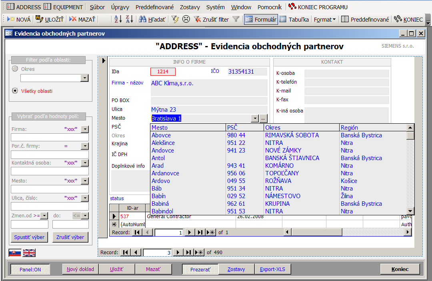Click bottom Uložiť button
Viewport: 432px width, 281px height.
(x=117, y=269)
